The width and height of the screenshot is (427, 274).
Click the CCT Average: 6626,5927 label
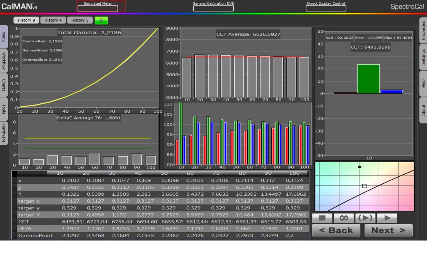point(248,34)
